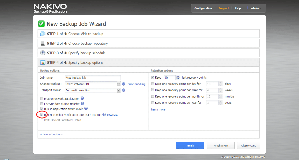Click the Step 1 VMs icon
The image size is (299, 160).
[43, 34]
